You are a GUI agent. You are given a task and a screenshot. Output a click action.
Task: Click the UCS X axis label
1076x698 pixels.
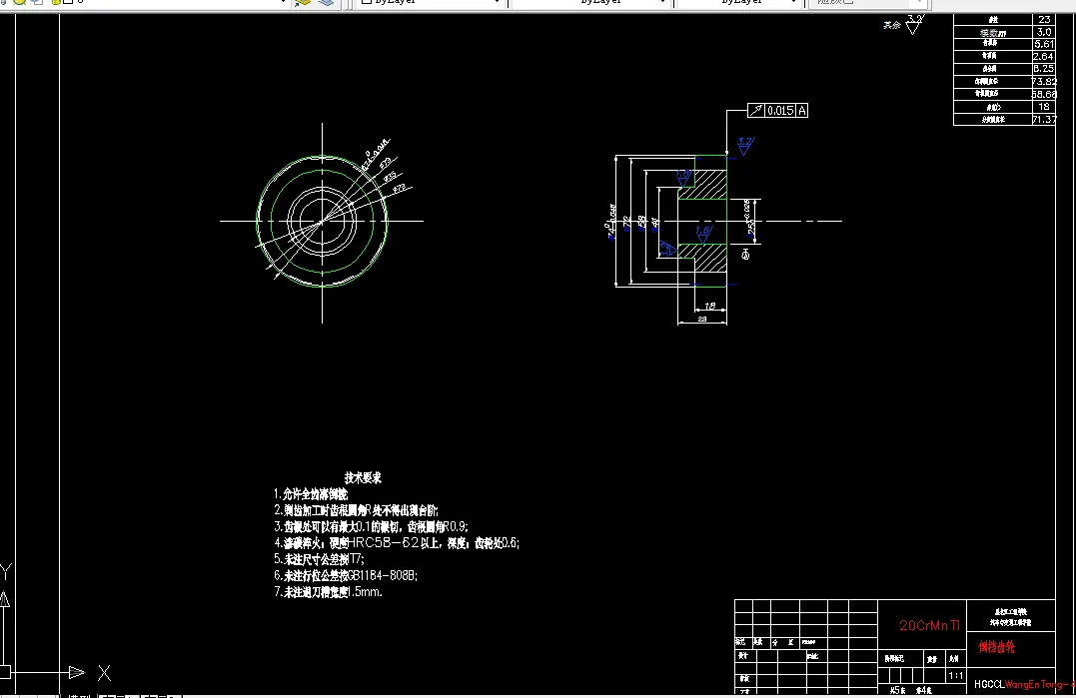pyautogui.click(x=104, y=673)
